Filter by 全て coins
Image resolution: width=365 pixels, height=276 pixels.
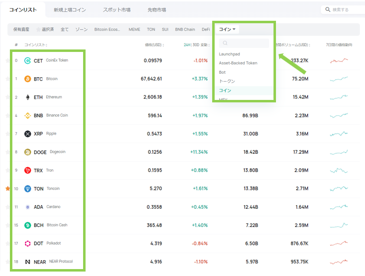click(64, 29)
